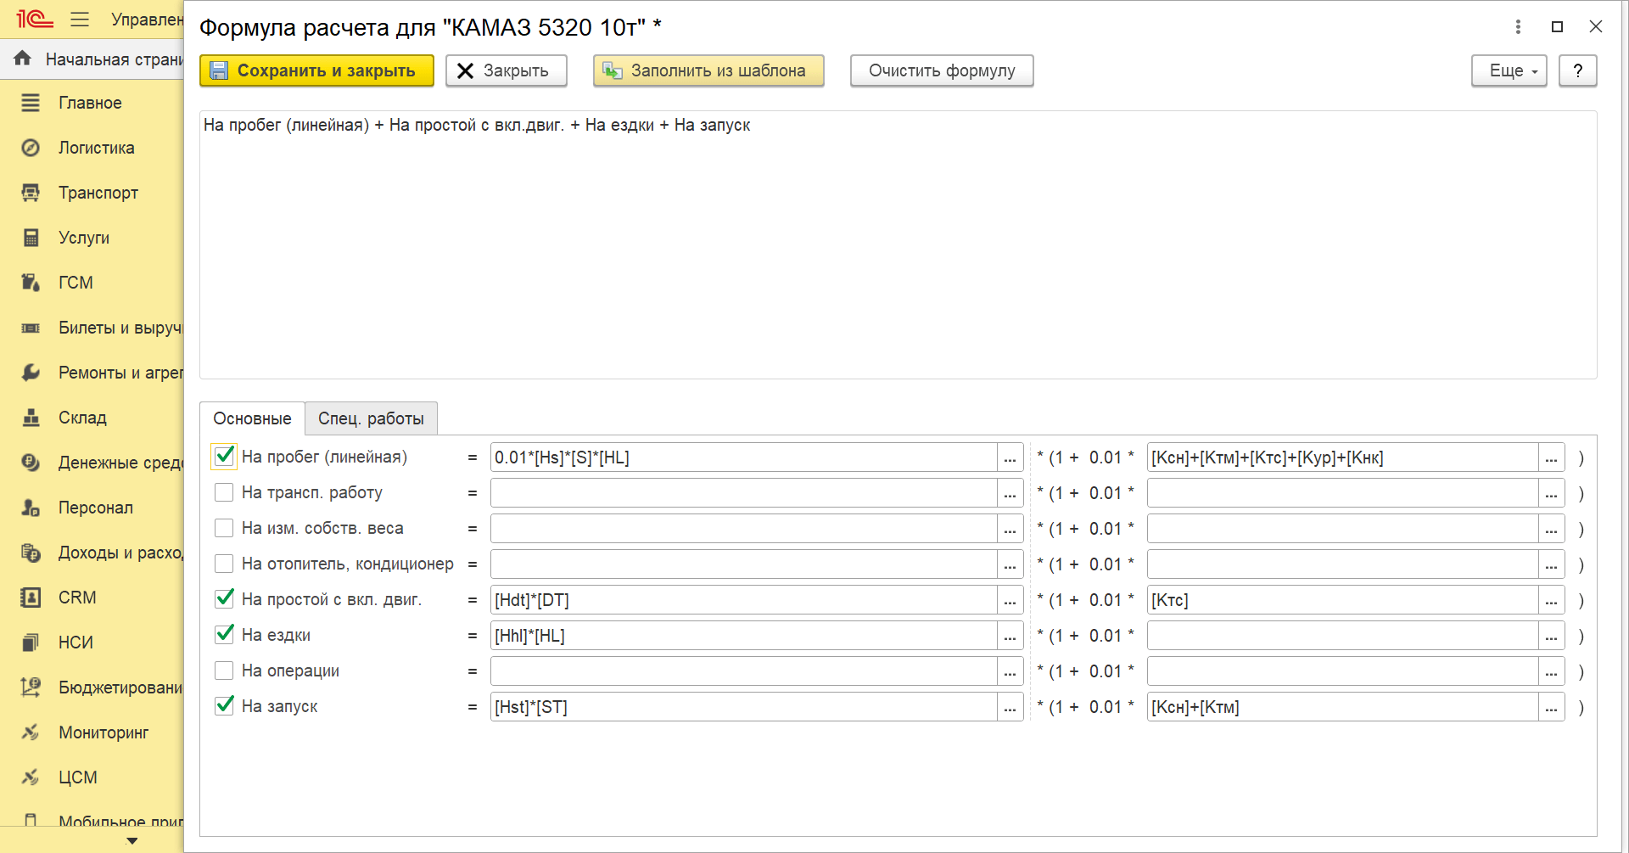Open ellipsis selector for На запуск coefficients

point(1551,707)
